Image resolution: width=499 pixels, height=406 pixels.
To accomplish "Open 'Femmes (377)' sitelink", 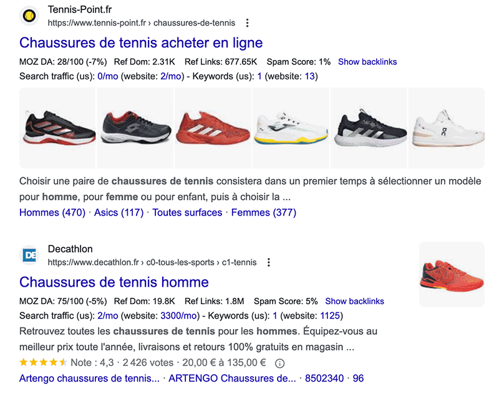I will 263,212.
